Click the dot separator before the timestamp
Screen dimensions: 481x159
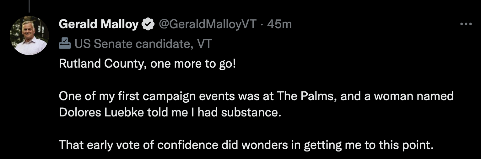[x=262, y=24]
